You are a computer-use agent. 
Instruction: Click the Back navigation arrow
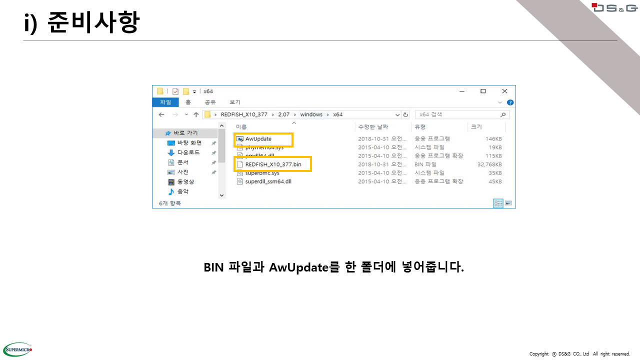pyautogui.click(x=161, y=114)
